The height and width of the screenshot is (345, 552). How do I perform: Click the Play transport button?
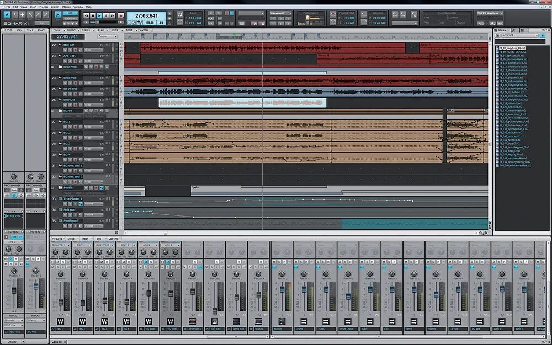pos(99,16)
